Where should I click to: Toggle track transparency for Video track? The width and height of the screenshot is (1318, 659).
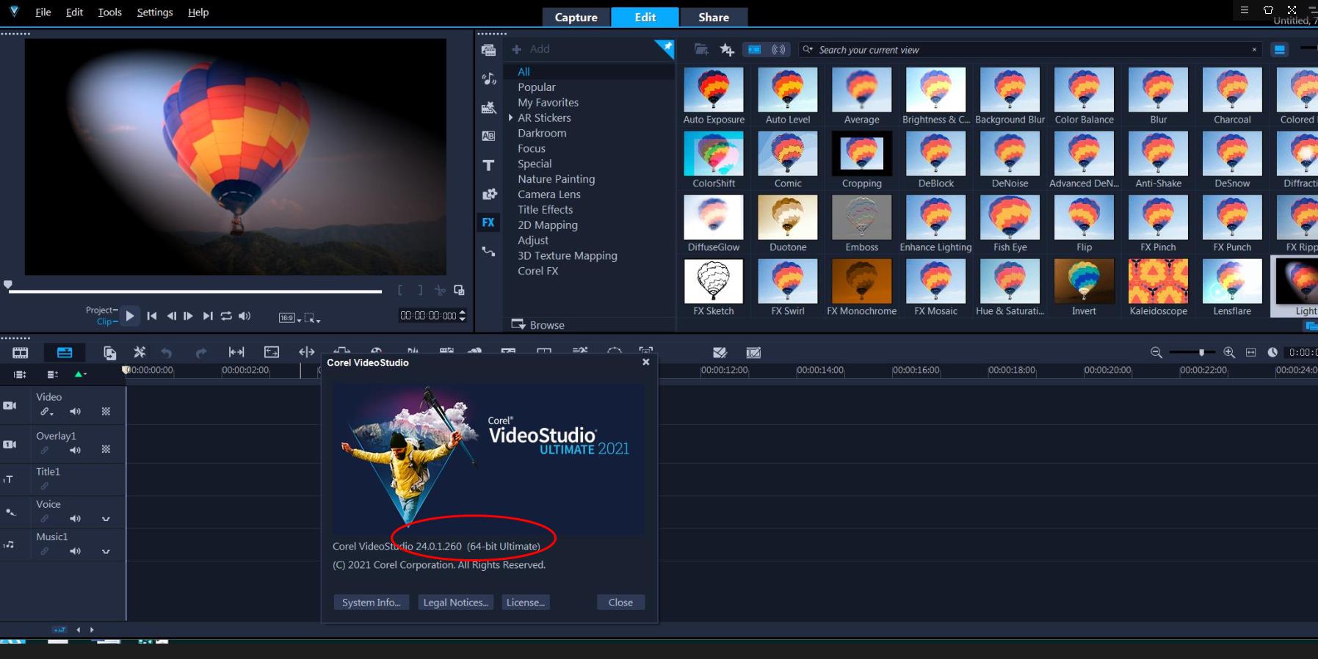(x=106, y=412)
